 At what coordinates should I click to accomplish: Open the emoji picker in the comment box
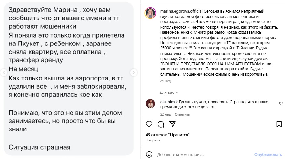pos(149,154)
